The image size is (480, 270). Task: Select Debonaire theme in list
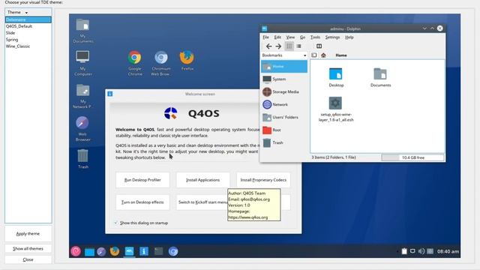(x=28, y=19)
